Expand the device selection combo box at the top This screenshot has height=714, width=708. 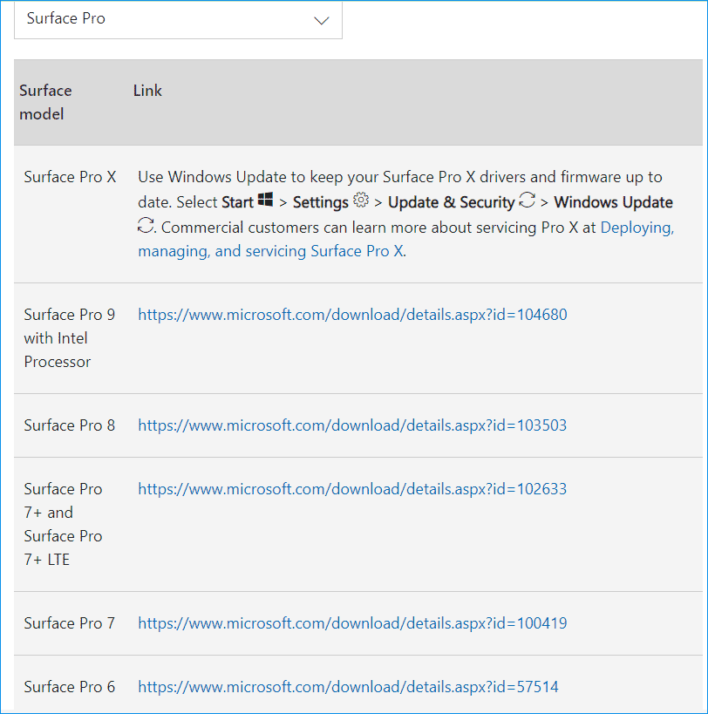click(x=178, y=19)
